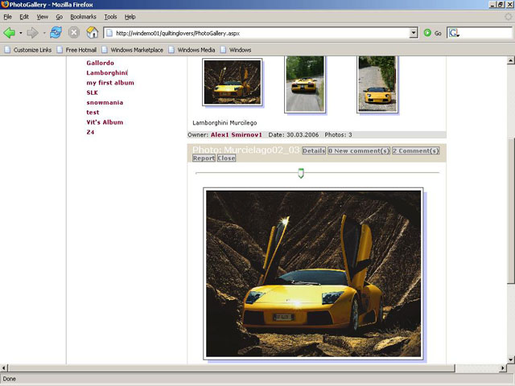
Task: Open the Lamborghini album
Action: [107, 72]
